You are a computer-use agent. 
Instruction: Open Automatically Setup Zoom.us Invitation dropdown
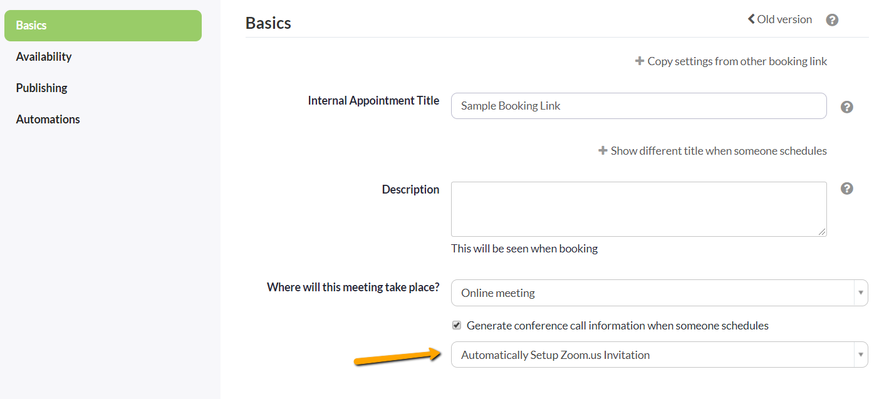tap(660, 355)
